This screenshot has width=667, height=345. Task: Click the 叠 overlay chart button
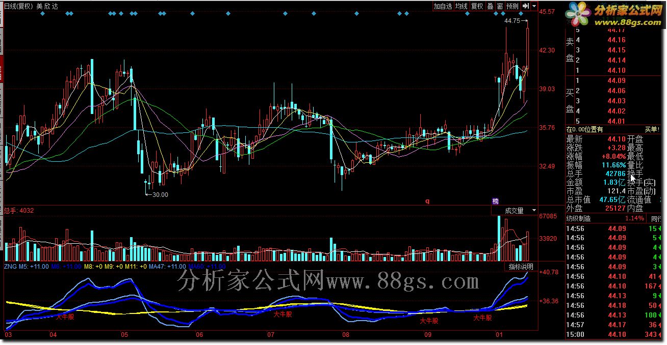[x=490, y=6]
